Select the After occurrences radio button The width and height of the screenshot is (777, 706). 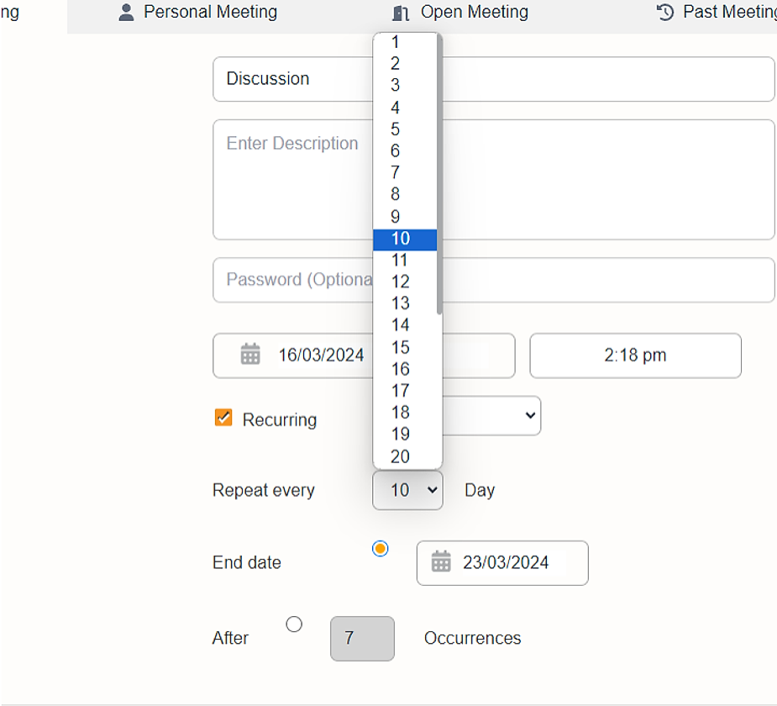point(294,624)
